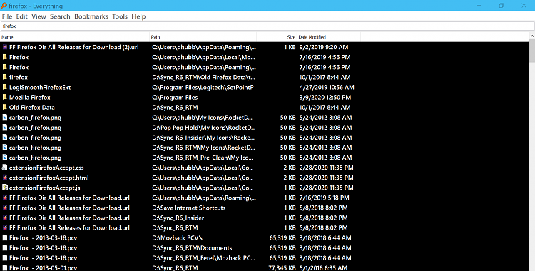535x271 pixels.
Task: Open the Bookmarks menu
Action: click(91, 16)
